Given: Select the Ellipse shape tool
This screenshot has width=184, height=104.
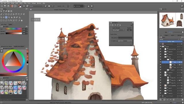Looking at the screenshot, I should [9, 14].
